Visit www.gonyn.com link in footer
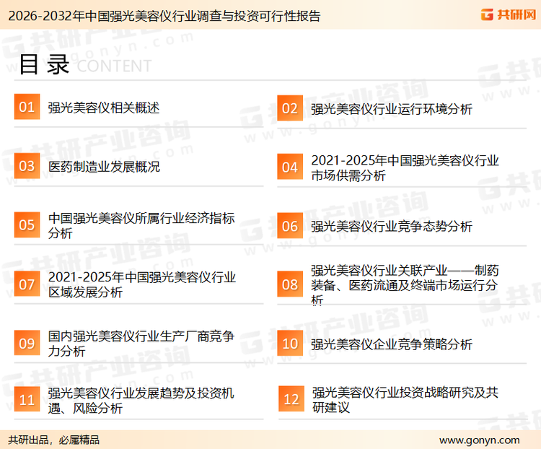 click(479, 440)
